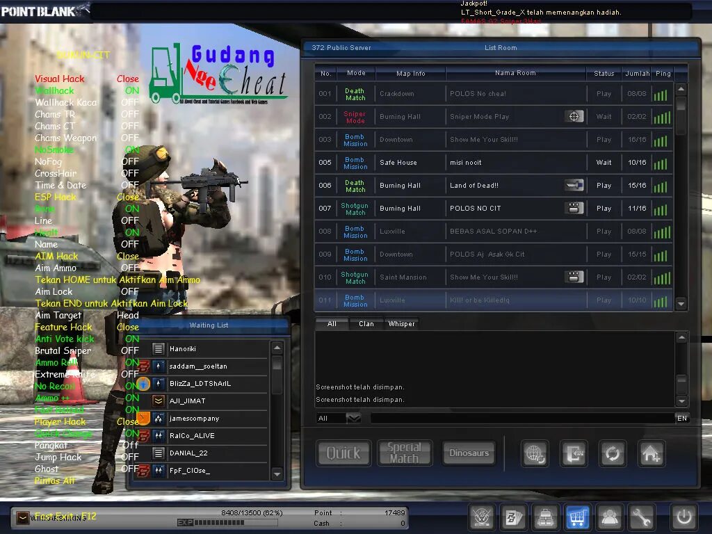The image size is (712, 534).
Task: Click chat box scroll up arrow
Action: (x=681, y=338)
